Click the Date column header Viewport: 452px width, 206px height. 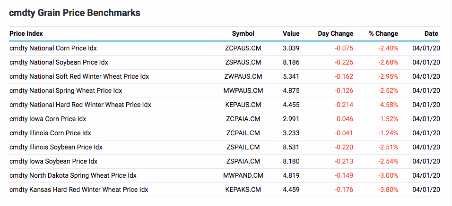(431, 33)
